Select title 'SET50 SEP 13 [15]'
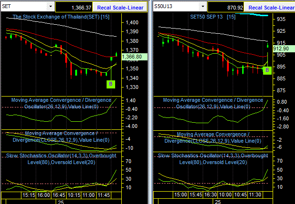This screenshot has width=295, height=204. click(213, 17)
